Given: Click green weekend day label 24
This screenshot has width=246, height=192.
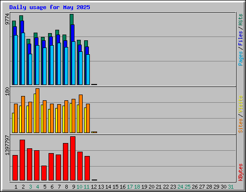Looking at the screenshot, I should point(180,187).
